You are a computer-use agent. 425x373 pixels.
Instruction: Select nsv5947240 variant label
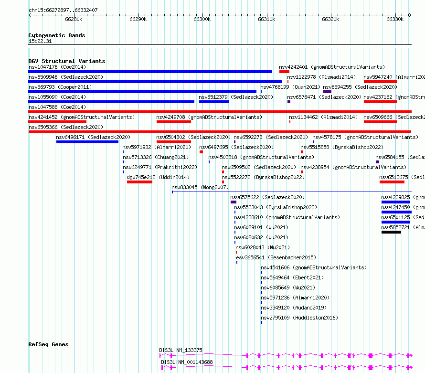coord(394,77)
